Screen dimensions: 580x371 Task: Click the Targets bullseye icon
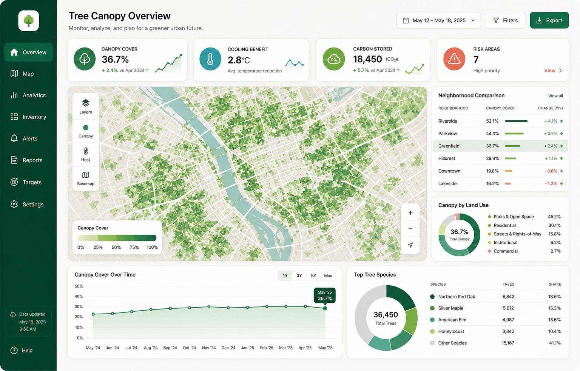tap(14, 182)
